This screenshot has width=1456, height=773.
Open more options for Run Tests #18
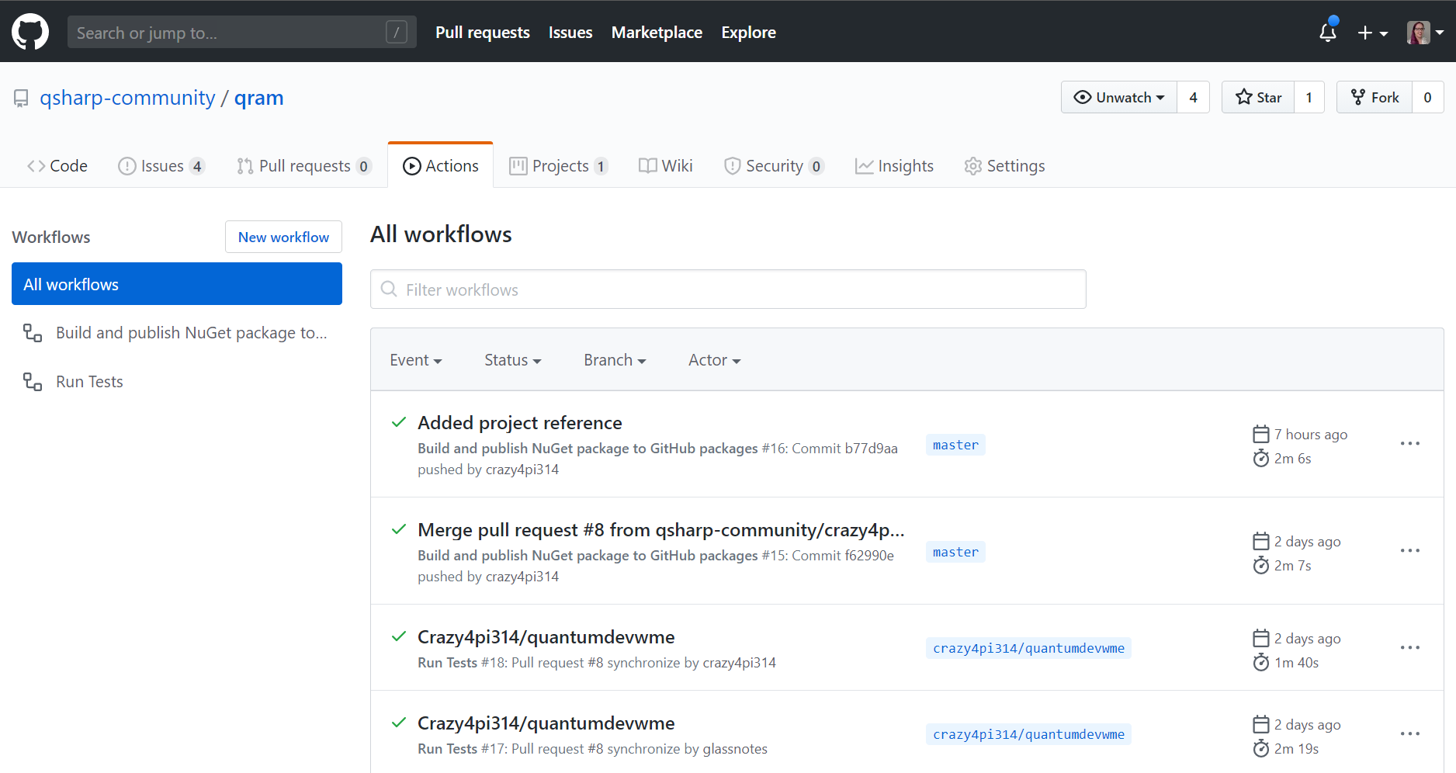pos(1409,647)
